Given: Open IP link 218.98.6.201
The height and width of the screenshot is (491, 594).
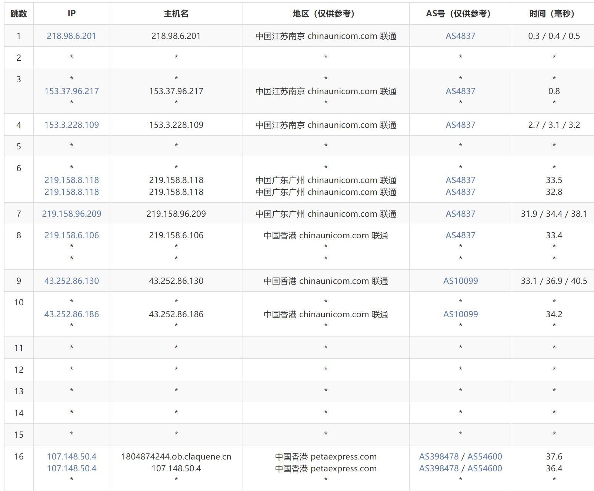Looking at the screenshot, I should [x=71, y=36].
